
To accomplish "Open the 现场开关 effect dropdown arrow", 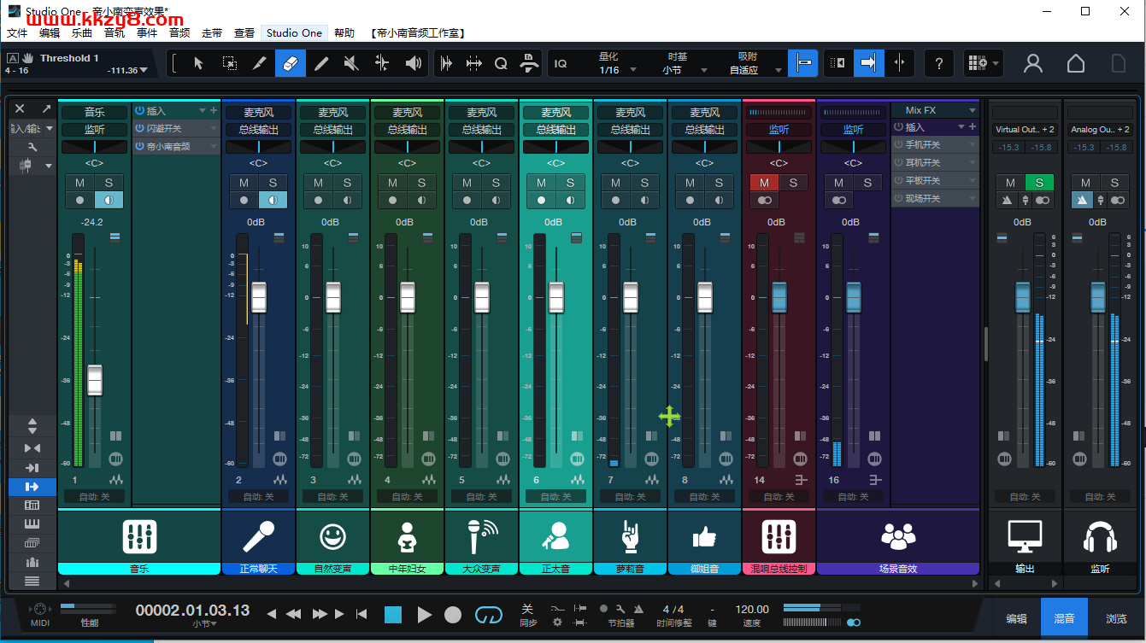I will [x=973, y=198].
